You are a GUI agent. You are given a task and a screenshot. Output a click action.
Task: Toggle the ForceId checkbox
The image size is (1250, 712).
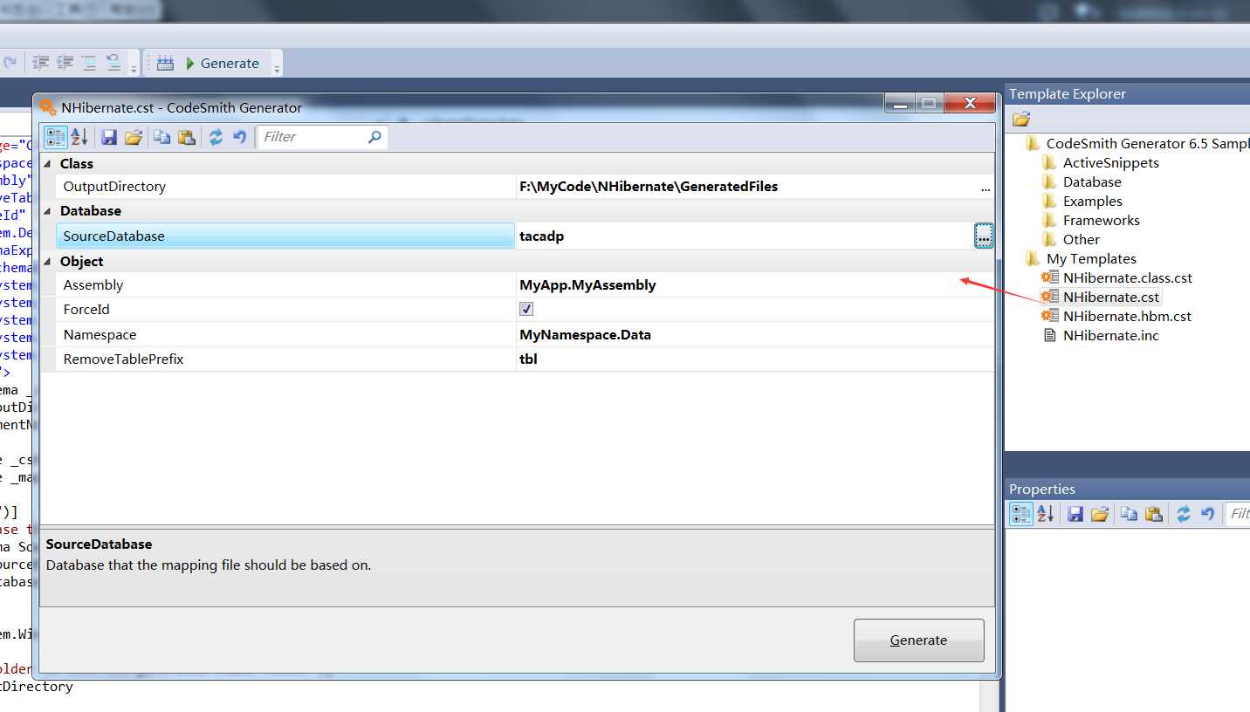pyautogui.click(x=526, y=309)
